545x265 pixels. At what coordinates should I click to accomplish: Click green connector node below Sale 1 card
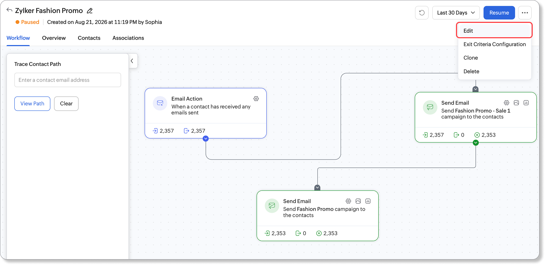(476, 143)
